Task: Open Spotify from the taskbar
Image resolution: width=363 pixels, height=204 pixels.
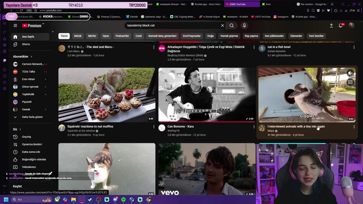Action: (x=123, y=199)
